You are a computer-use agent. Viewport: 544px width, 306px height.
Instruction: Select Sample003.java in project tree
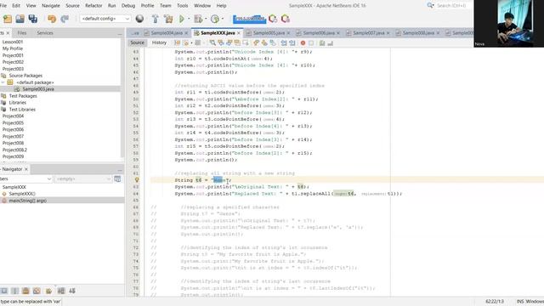pyautogui.click(x=38, y=89)
